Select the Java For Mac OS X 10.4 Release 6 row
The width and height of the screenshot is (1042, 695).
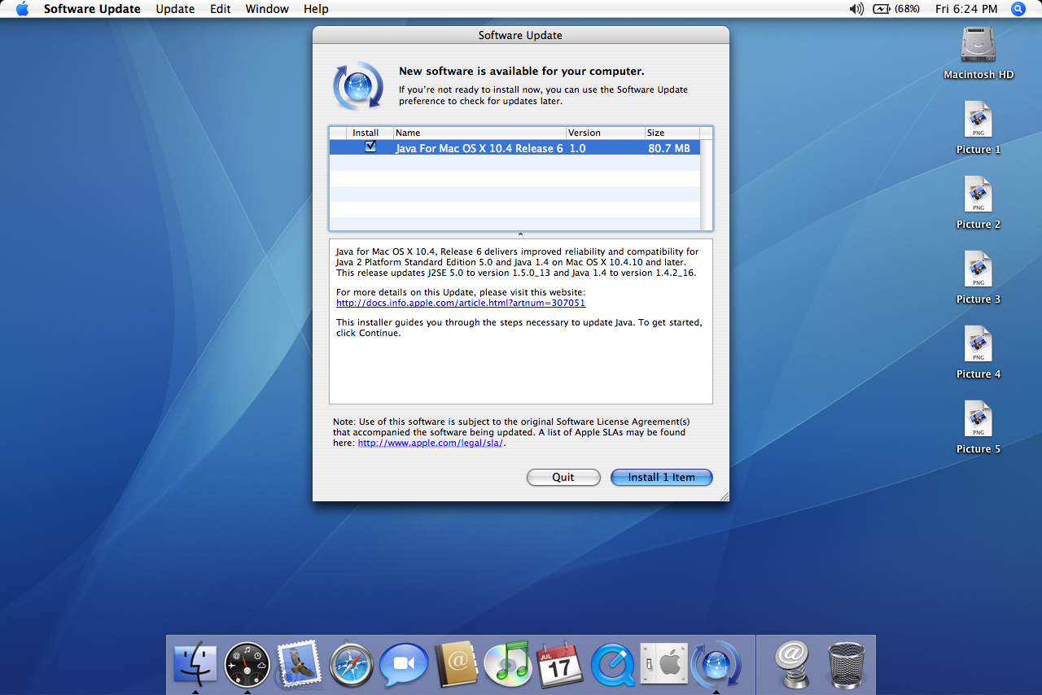[514, 148]
